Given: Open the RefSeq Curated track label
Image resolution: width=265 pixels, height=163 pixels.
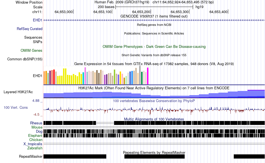Looking at the screenshot, I should click(x=30, y=29).
